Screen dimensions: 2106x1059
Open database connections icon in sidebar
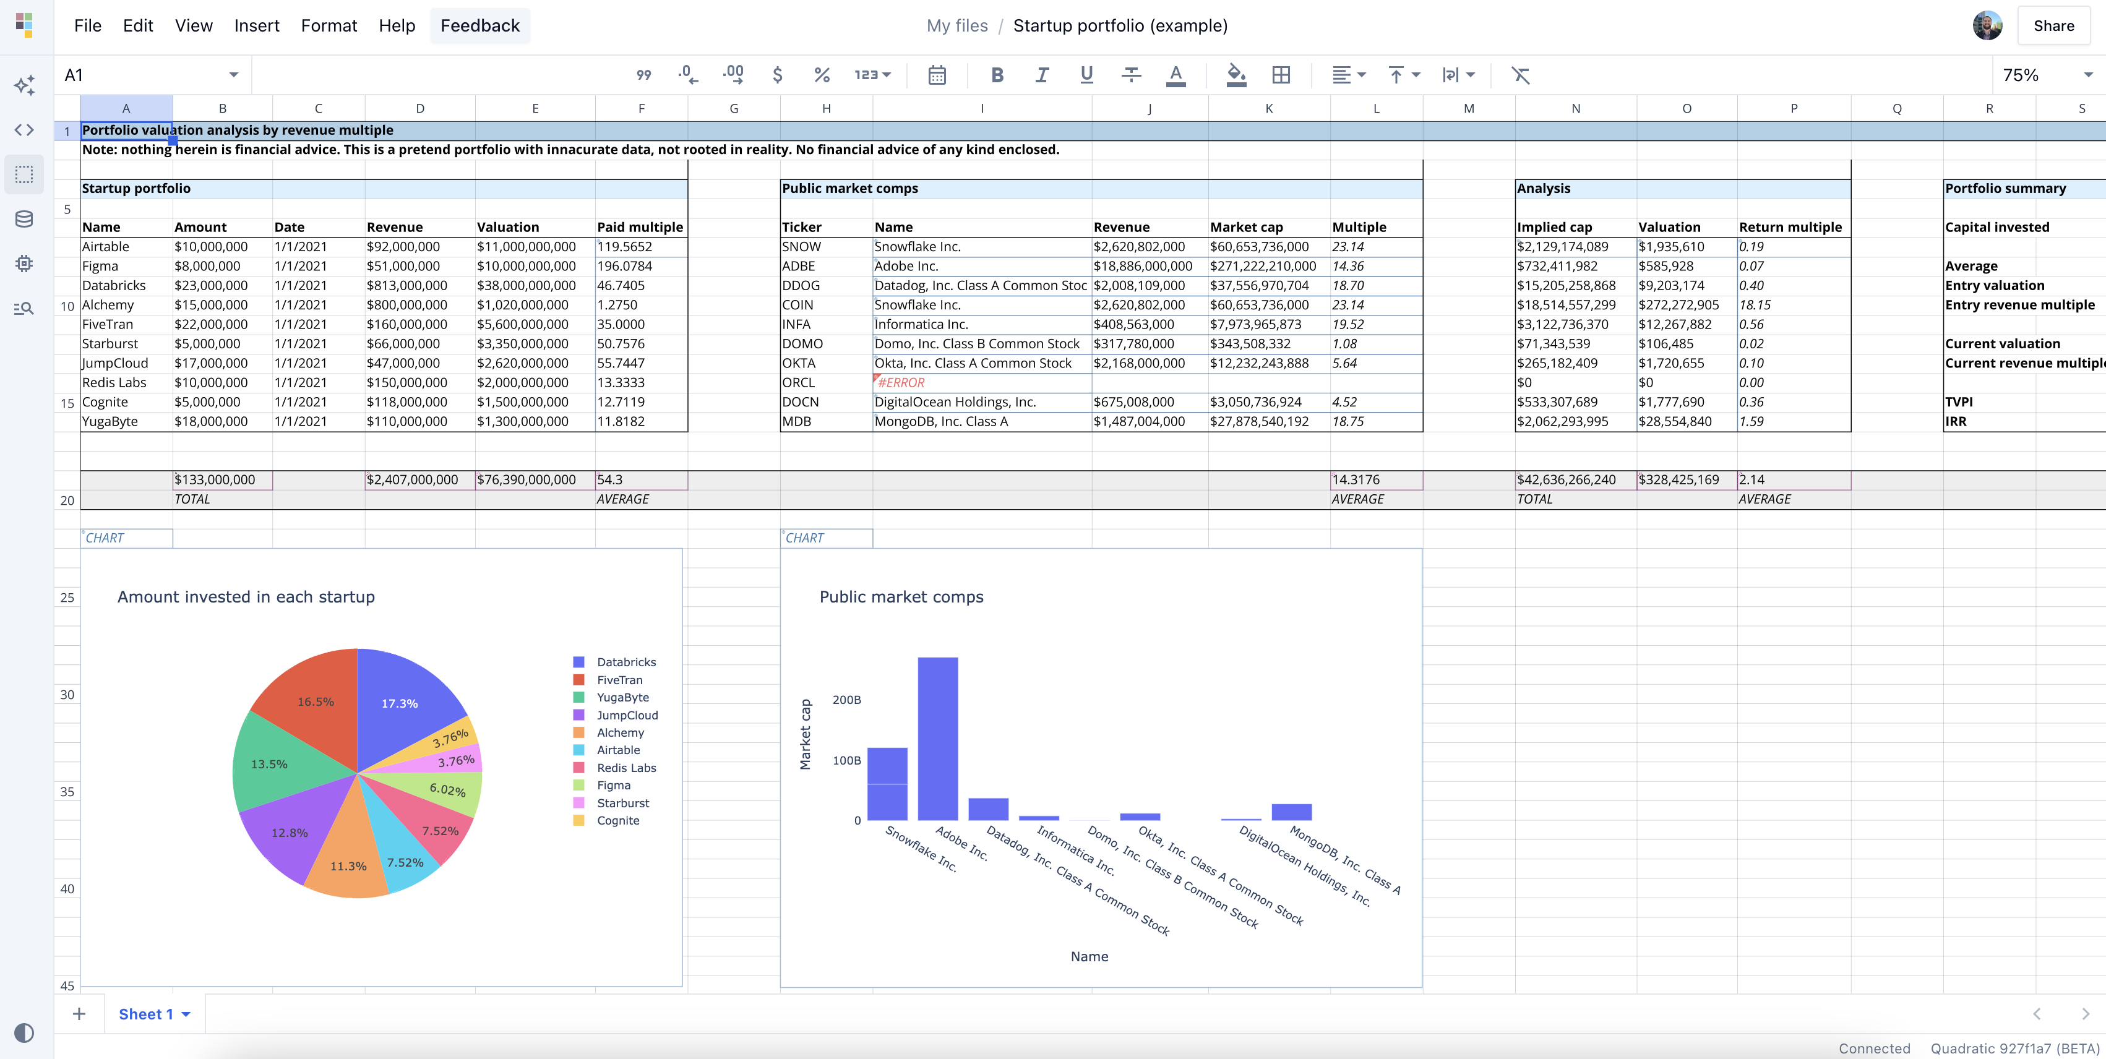[25, 219]
